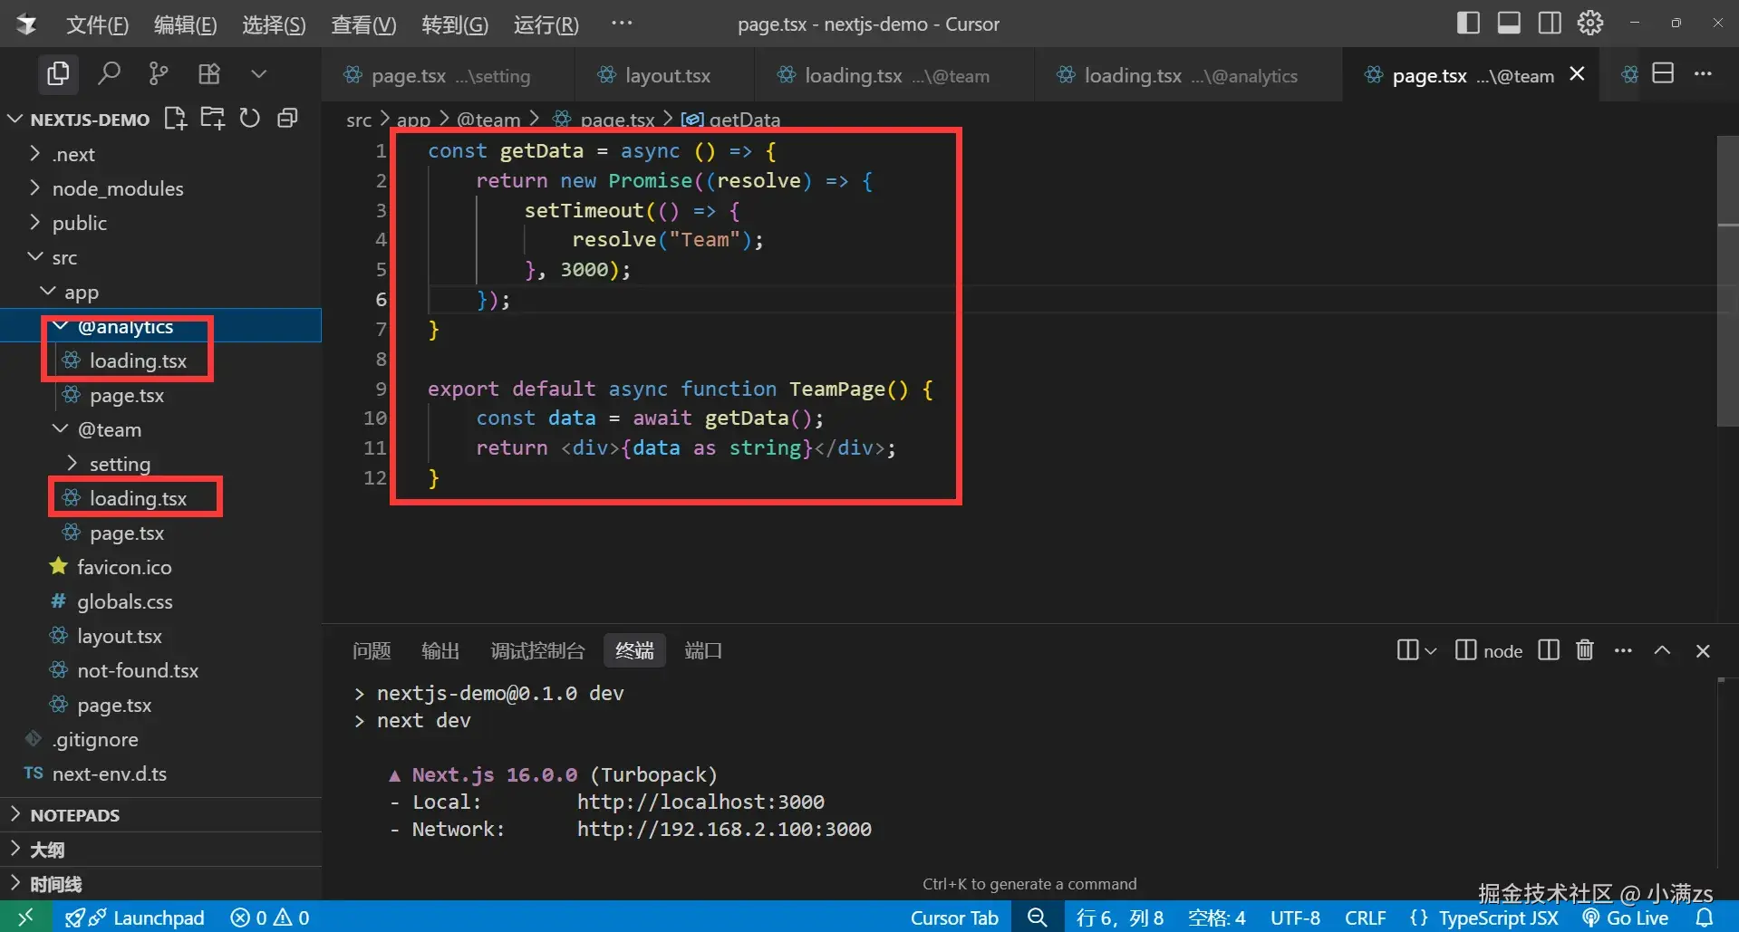Collapse the NEXTJS-DEMO explorer section
Viewport: 1739px width, 932px height.
pyautogui.click(x=90, y=120)
